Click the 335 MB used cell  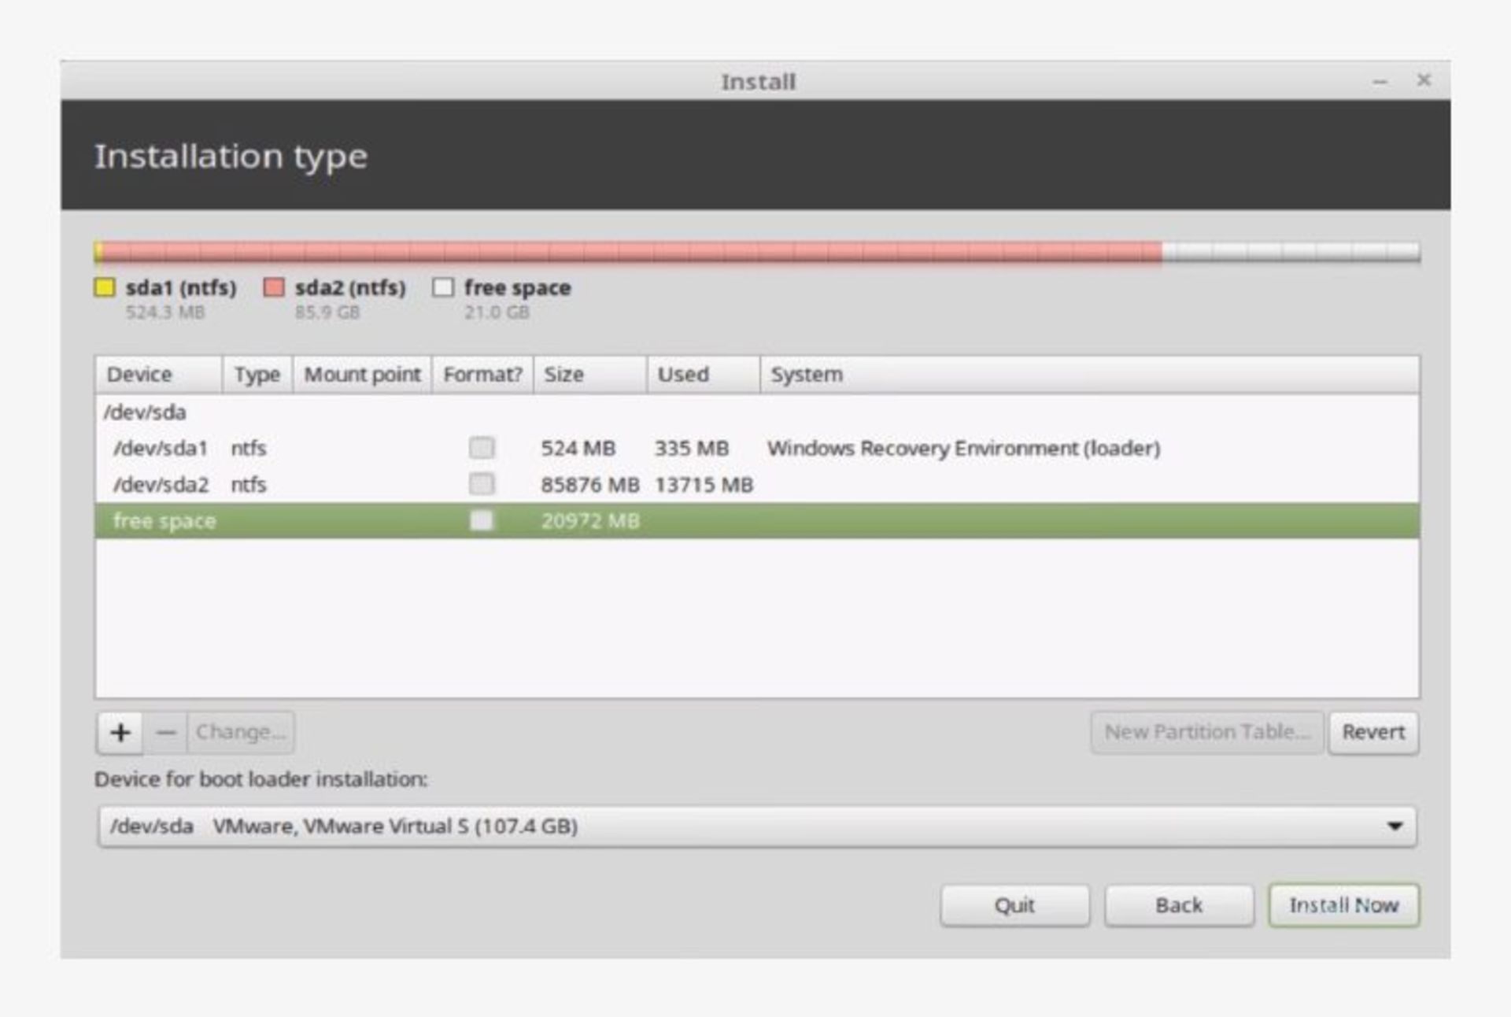pyautogui.click(x=692, y=449)
